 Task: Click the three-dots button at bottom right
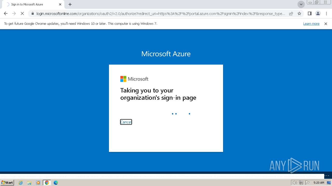tap(327, 176)
